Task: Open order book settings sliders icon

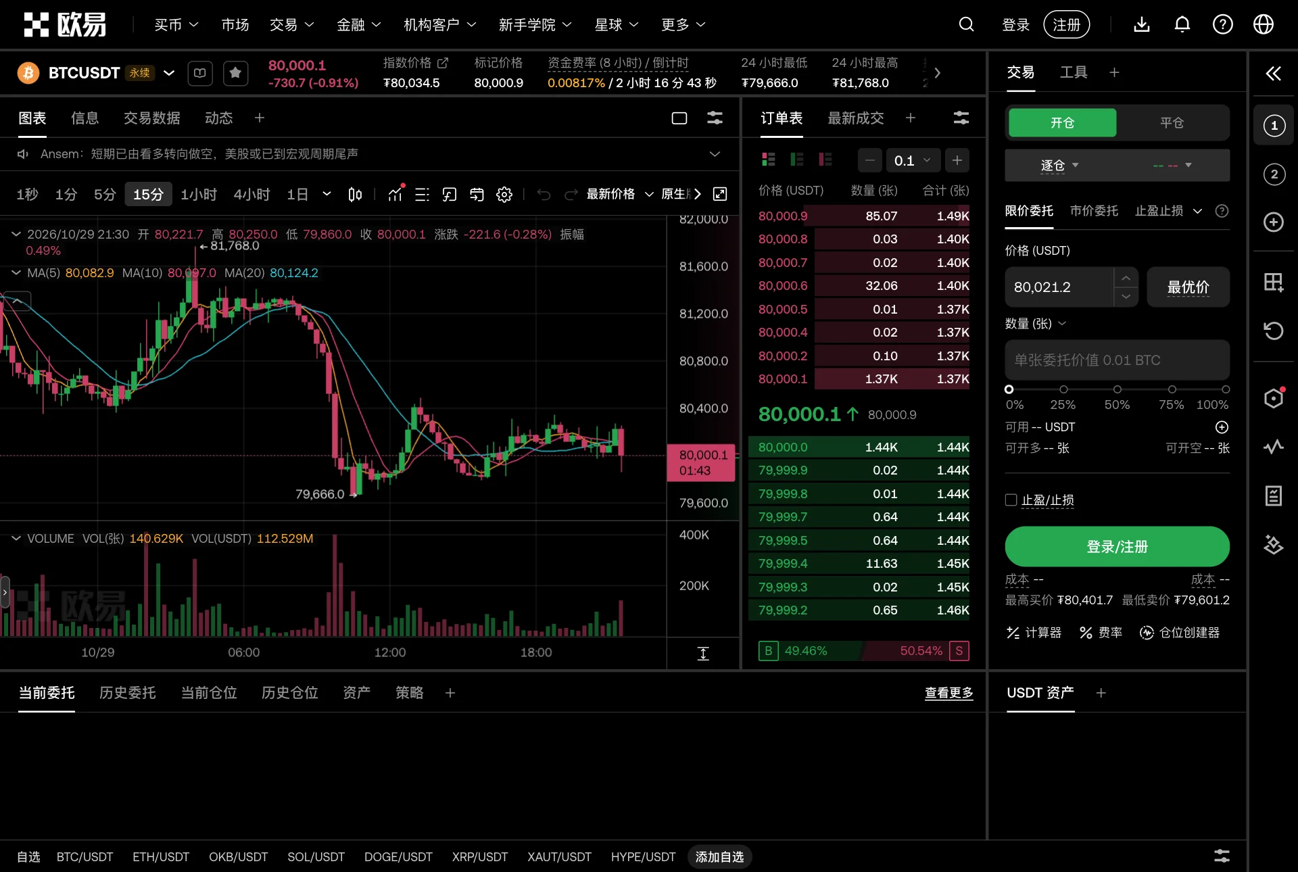Action: (961, 118)
